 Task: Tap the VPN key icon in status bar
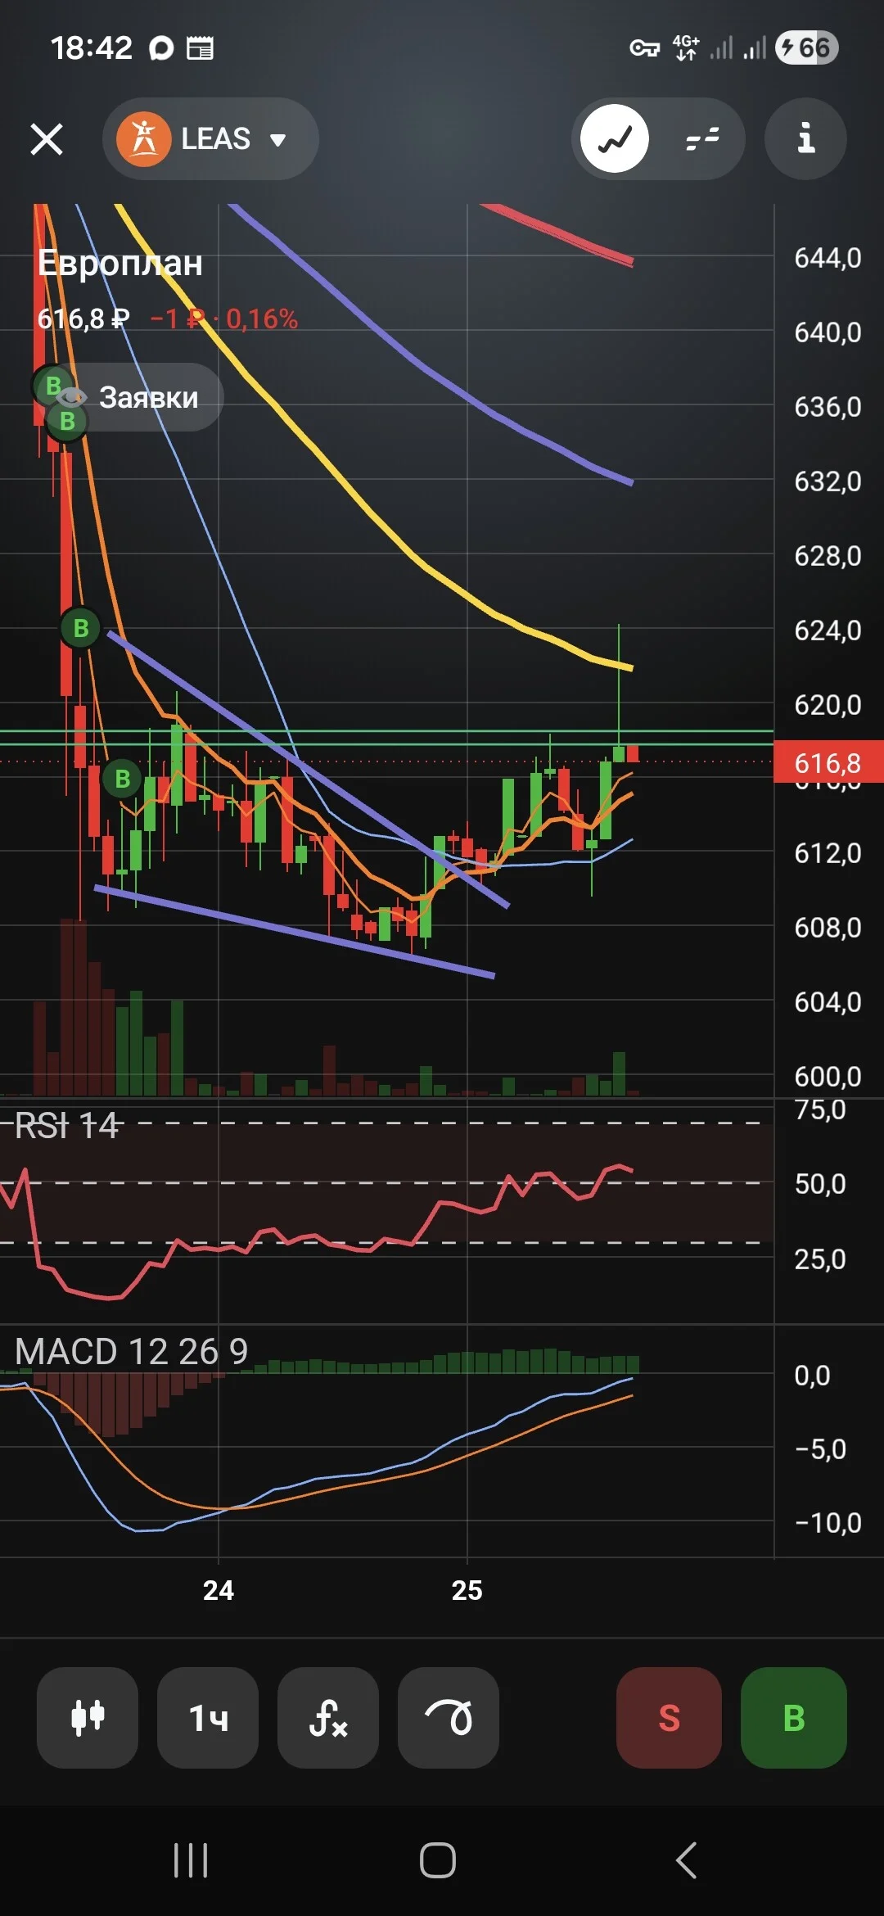(644, 48)
